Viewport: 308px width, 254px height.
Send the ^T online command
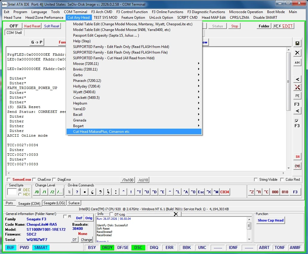(x=139, y=192)
